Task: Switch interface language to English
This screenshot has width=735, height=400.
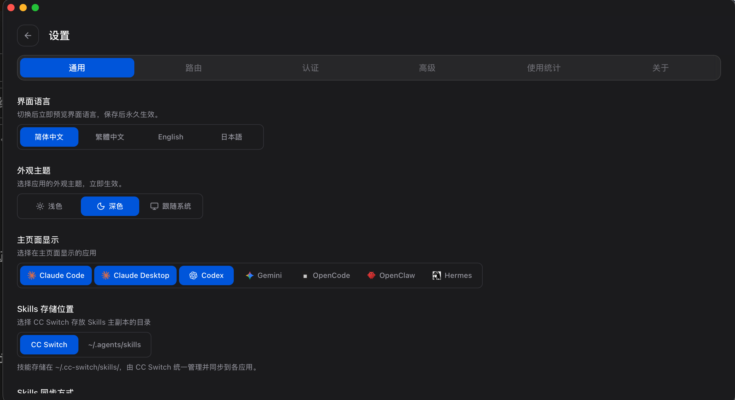Action: tap(171, 137)
